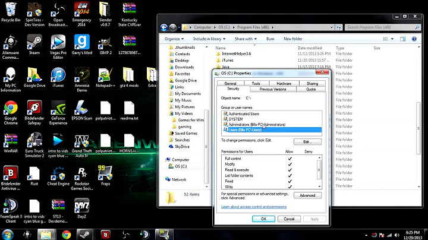Viewport: 428px width, 240px height.
Task: Select the Users (Bills-PC\Users) group entry
Action: pos(245,129)
